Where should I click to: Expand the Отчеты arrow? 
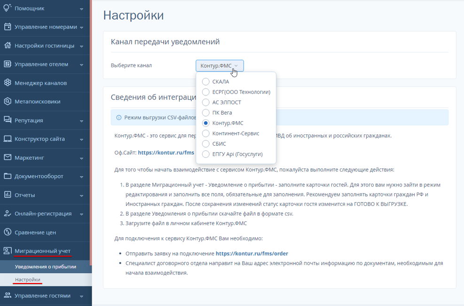[x=81, y=196]
